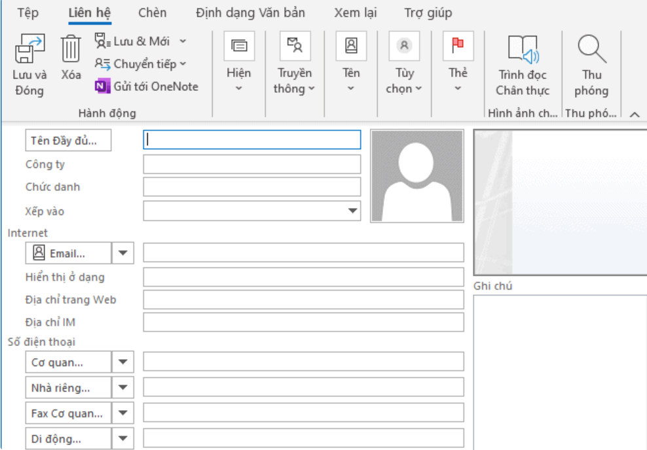Image resolution: width=647 pixels, height=450 pixels.
Task: Switch to Định dạng Văn bản tab
Action: pyautogui.click(x=250, y=13)
